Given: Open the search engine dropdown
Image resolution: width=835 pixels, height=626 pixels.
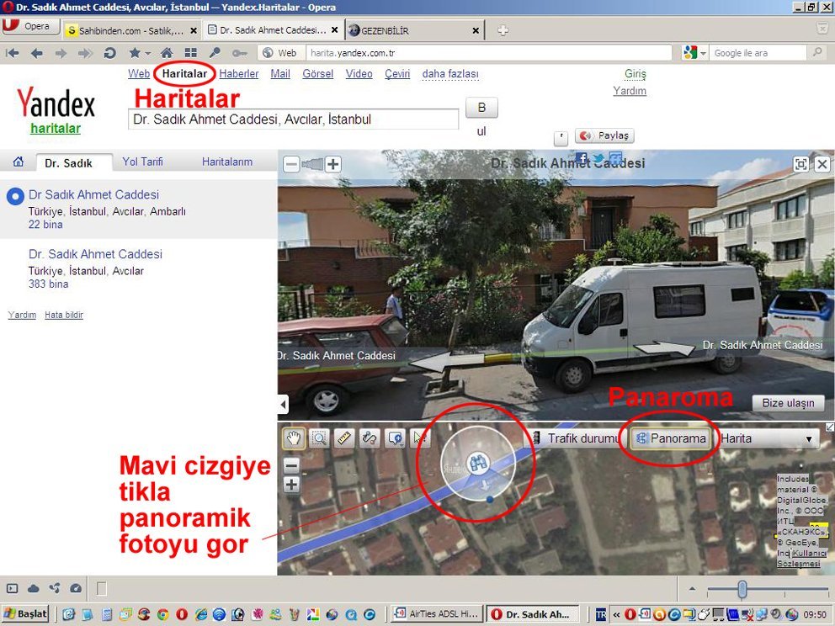Looking at the screenshot, I should pos(695,53).
